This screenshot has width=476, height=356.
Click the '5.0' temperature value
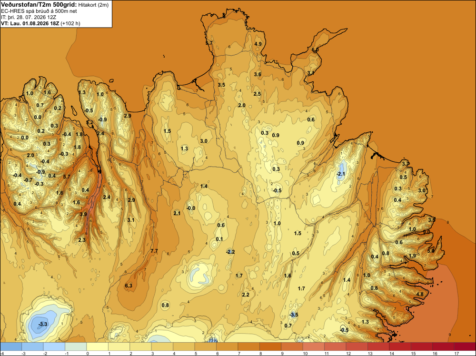coord(431,251)
